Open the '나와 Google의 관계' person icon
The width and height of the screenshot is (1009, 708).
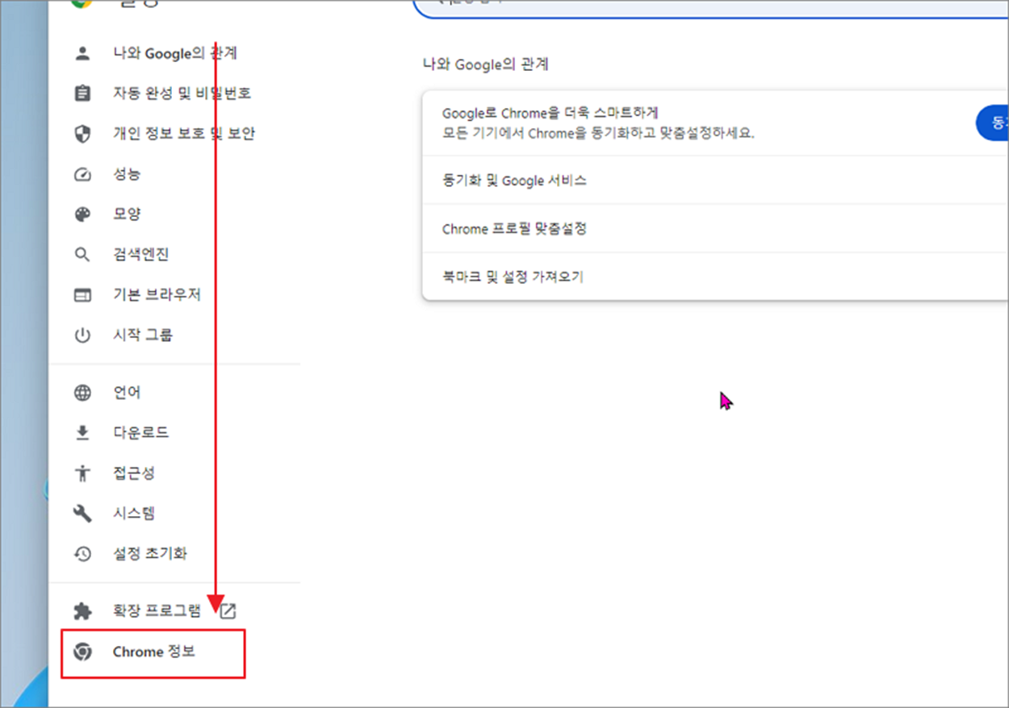click(82, 53)
